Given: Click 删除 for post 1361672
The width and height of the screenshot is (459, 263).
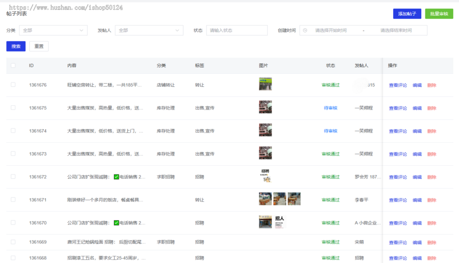Looking at the screenshot, I should pyautogui.click(x=432, y=177).
